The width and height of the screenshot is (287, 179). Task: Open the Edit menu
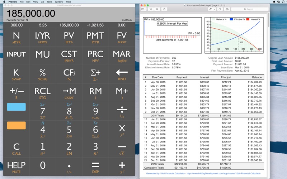coord(28,2)
